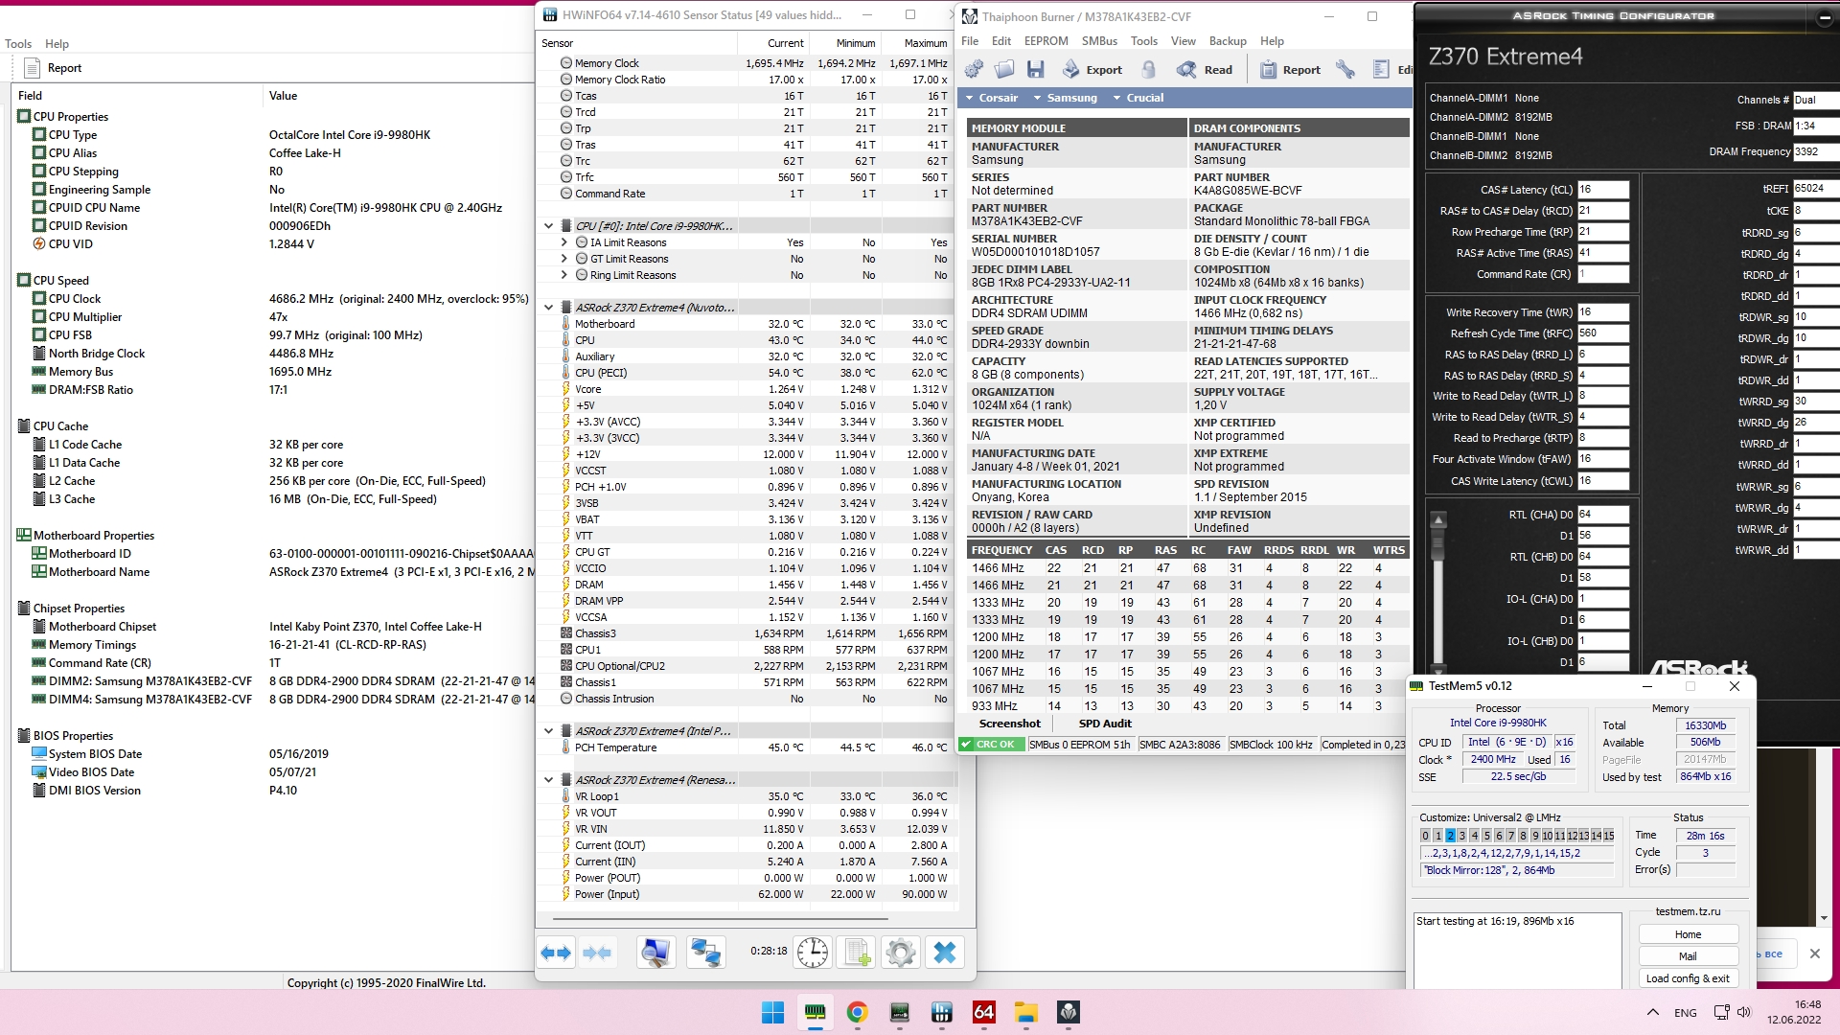This screenshot has height=1035, width=1840.
Task: Click HWiNFO clock reset timer icon
Action: coord(813,953)
